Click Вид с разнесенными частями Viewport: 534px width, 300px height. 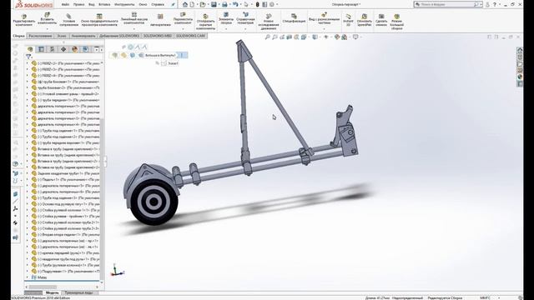pyautogui.click(x=325, y=18)
